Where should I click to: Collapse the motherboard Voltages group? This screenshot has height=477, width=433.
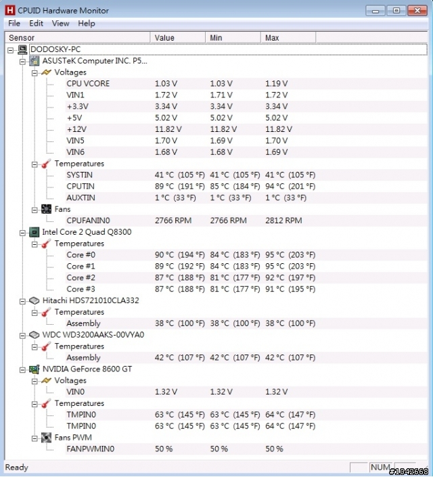pyautogui.click(x=35, y=73)
